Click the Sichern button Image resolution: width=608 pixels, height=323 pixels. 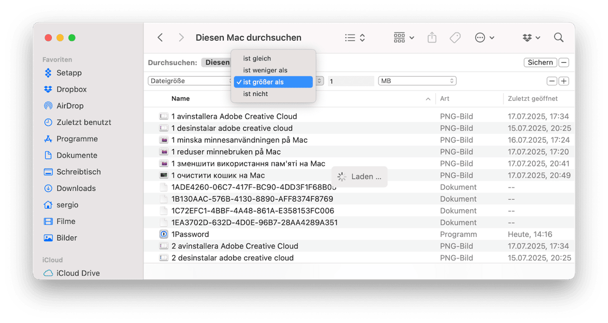click(x=540, y=62)
